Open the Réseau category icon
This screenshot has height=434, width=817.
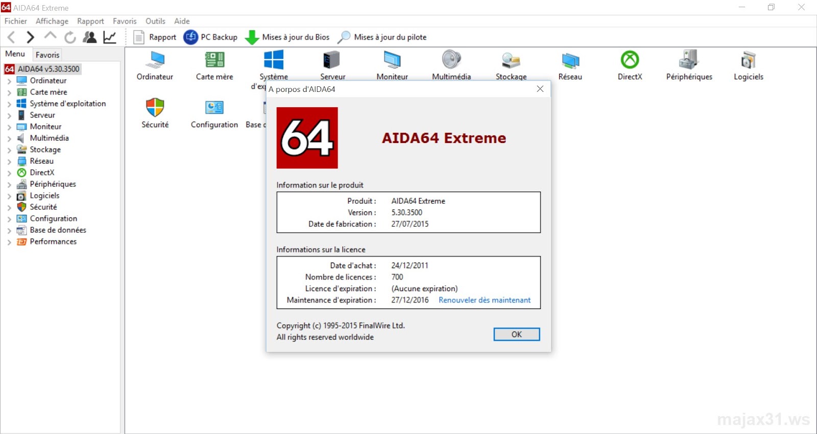point(570,65)
